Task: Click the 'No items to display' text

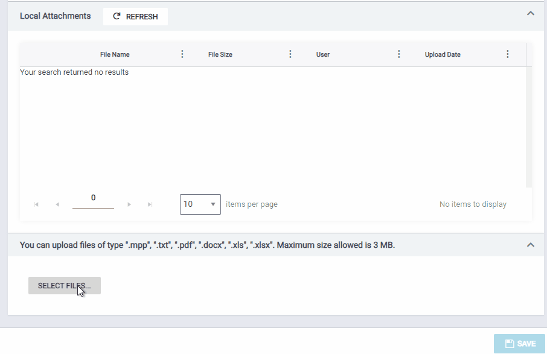Action: point(473,204)
